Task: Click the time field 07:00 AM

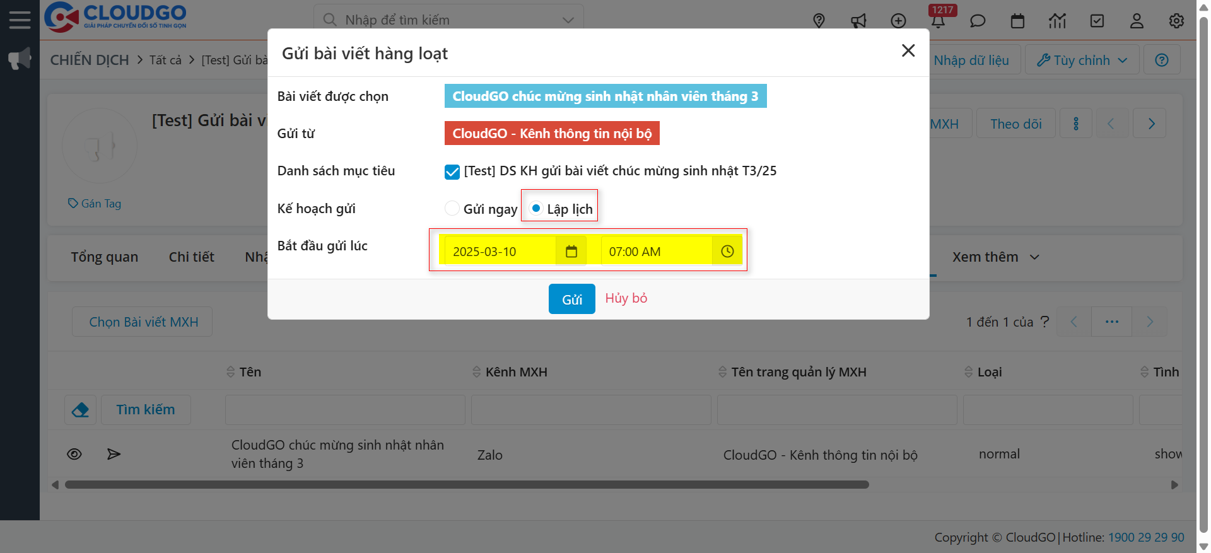Action: 657,252
